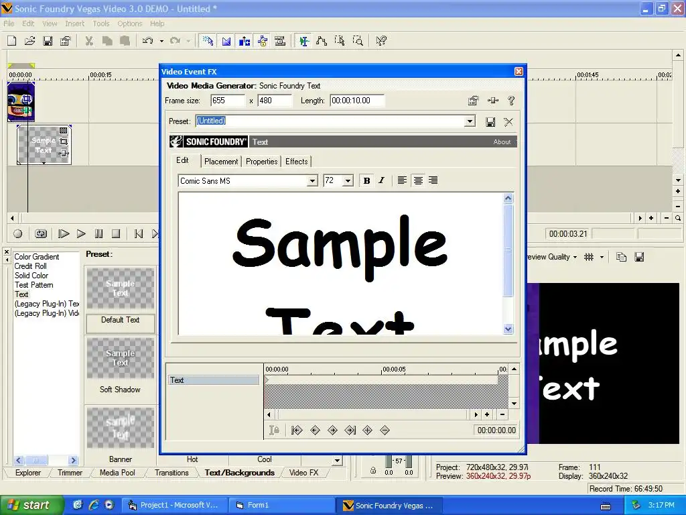Screen dimensions: 686x515
Task: Toggle Auto Ripple toolbar button
Action: click(x=244, y=41)
